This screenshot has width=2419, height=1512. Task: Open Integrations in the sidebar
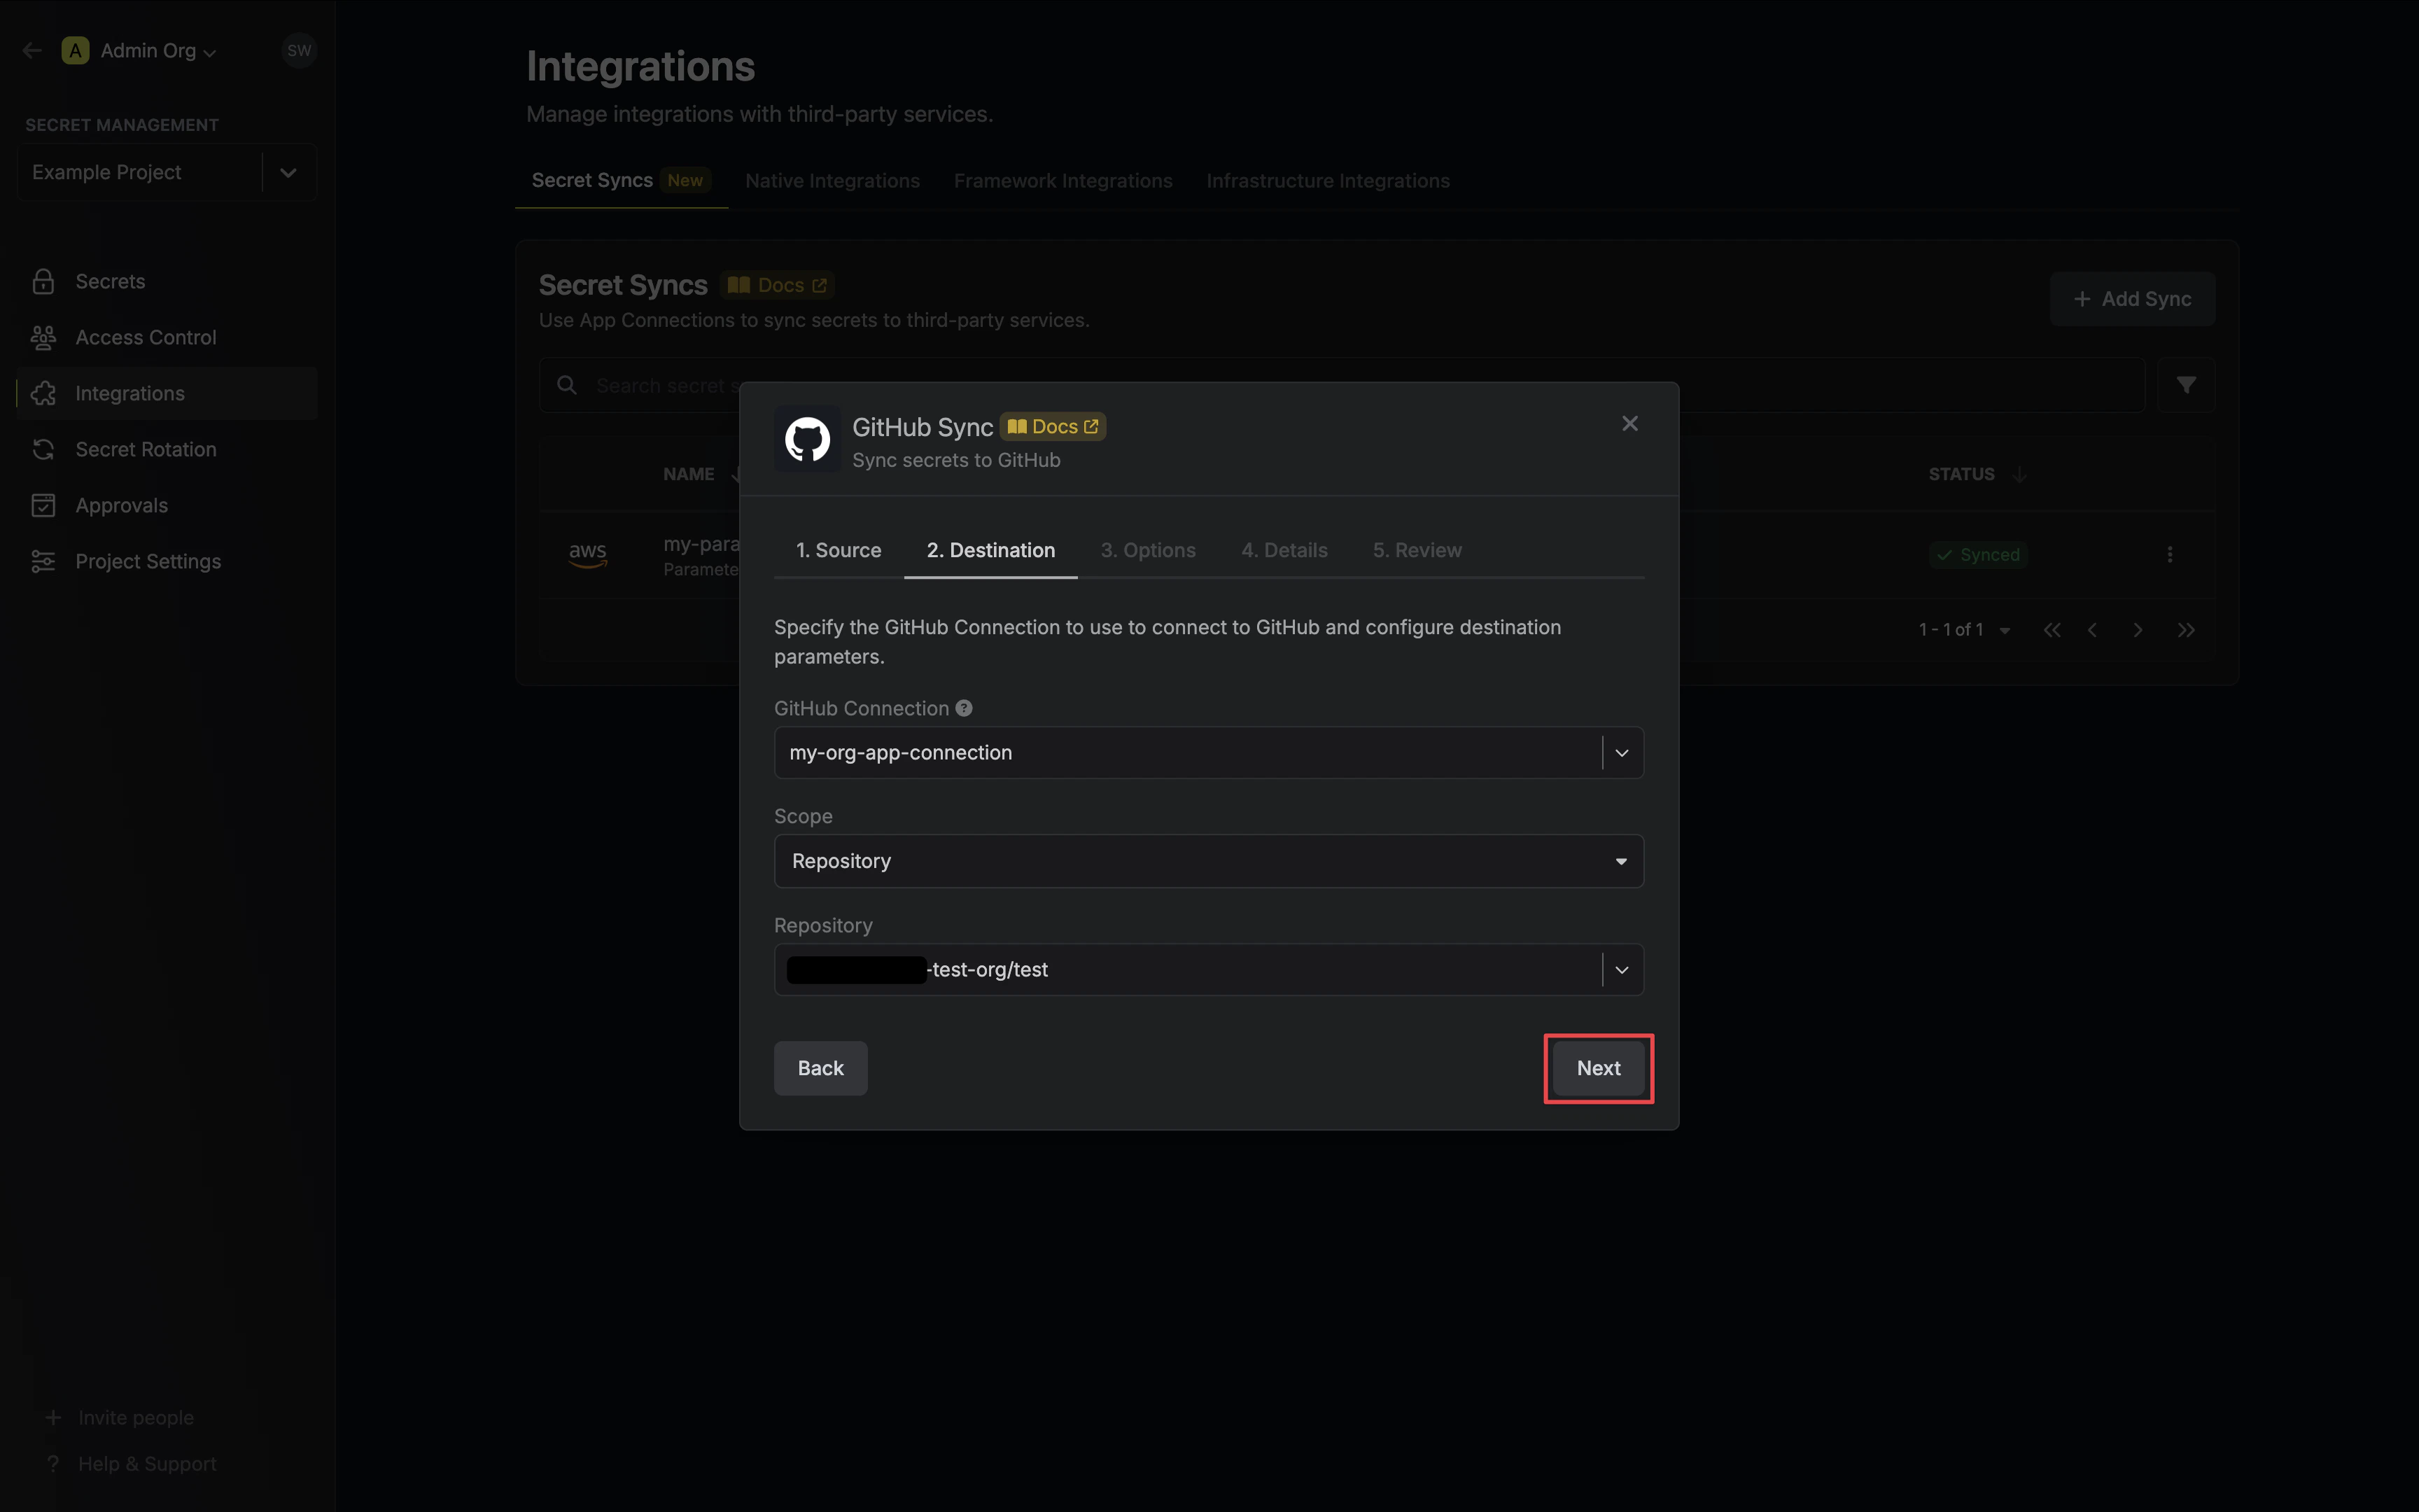point(167,393)
